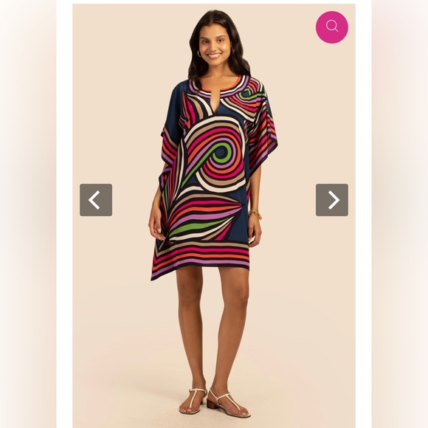
Task: Click the white magnifying glass glyph
Action: tap(332, 27)
